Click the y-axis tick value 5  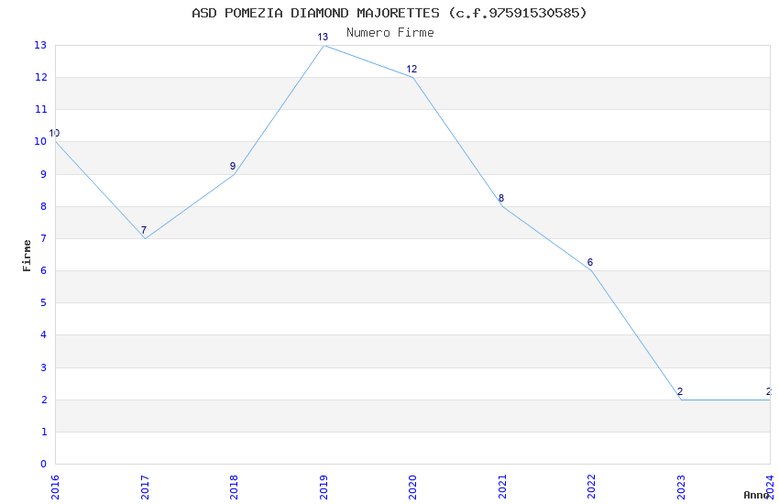click(44, 303)
